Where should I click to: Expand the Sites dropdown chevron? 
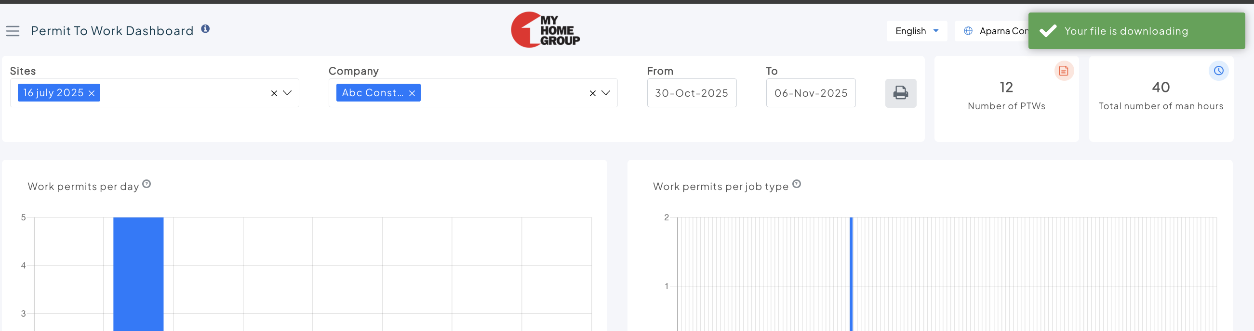point(287,93)
